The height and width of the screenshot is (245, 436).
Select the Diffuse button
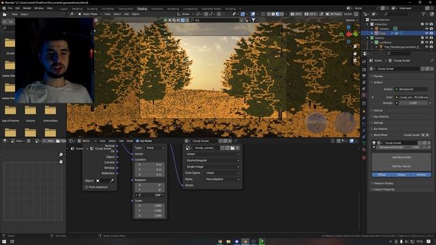coord(381,175)
